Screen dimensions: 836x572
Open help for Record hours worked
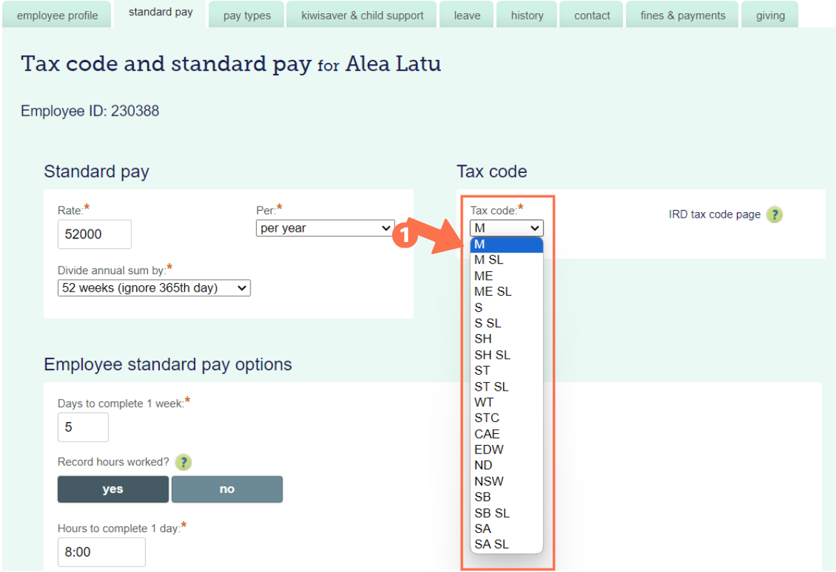click(183, 462)
